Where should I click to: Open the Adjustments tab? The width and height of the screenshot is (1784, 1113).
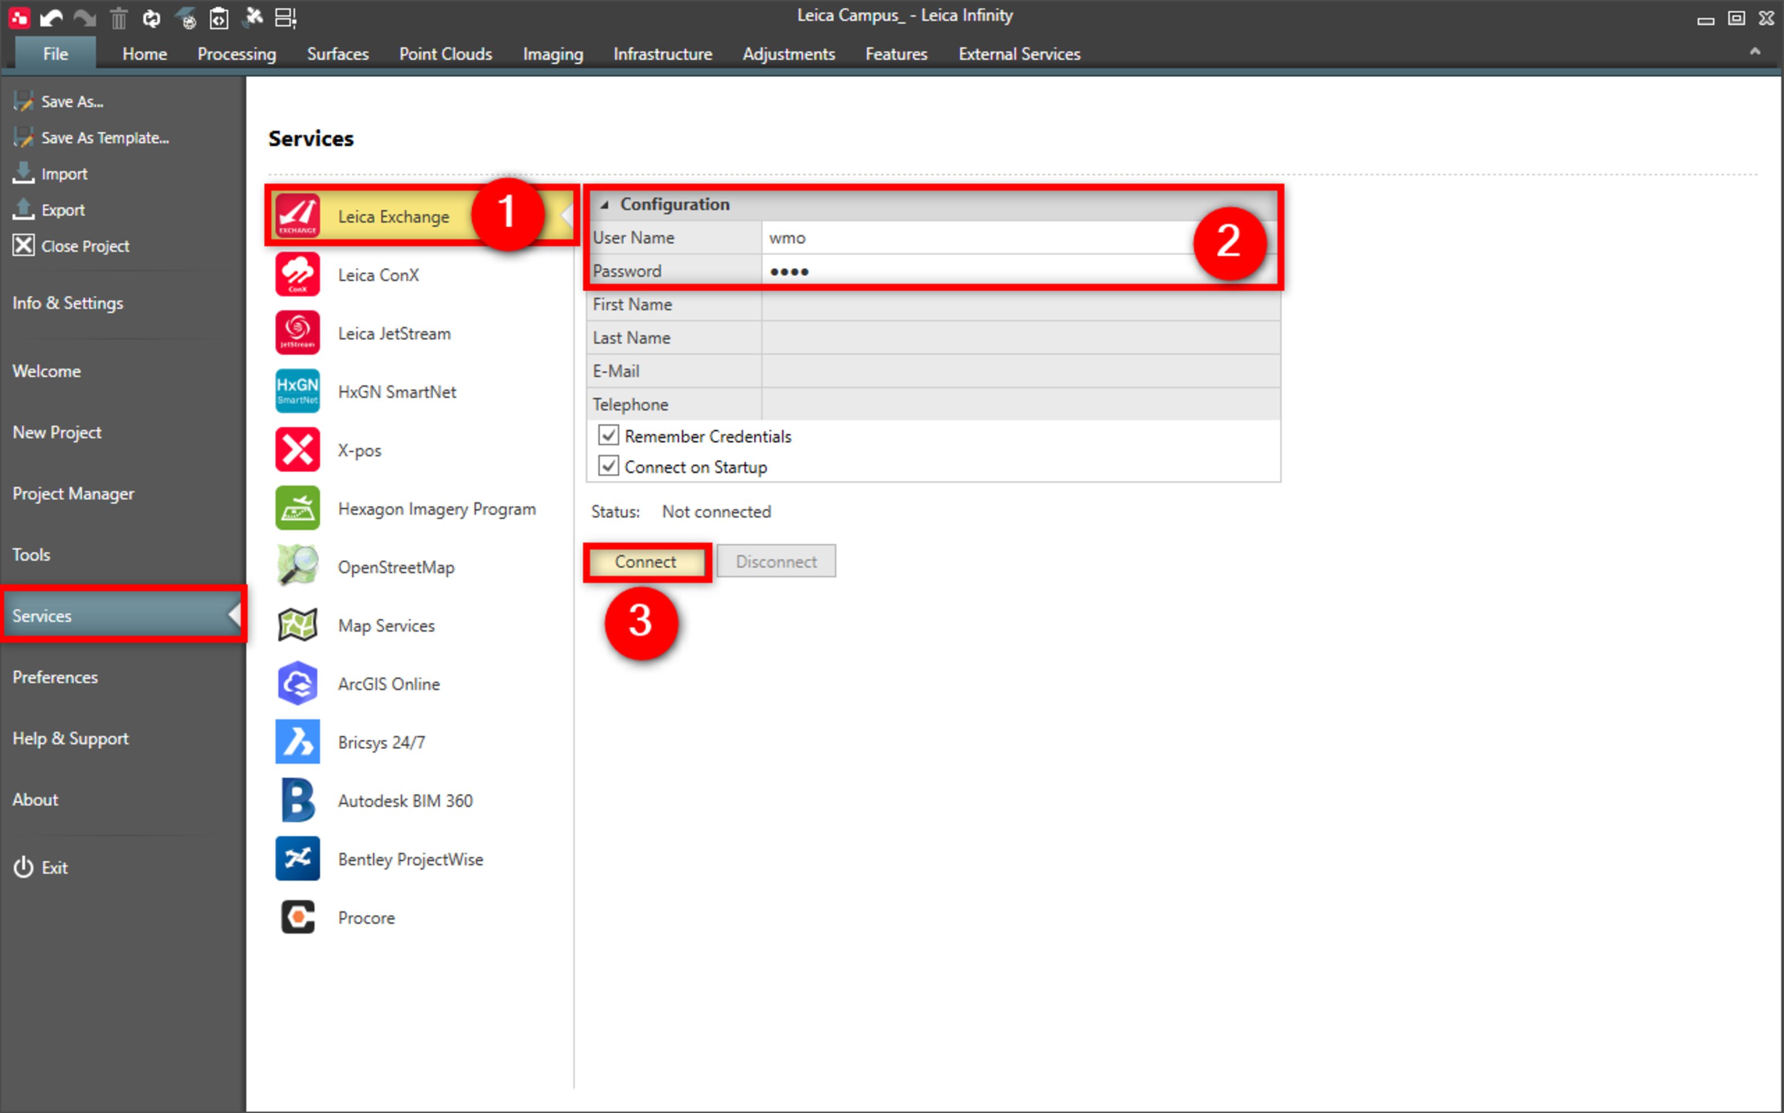(x=789, y=54)
